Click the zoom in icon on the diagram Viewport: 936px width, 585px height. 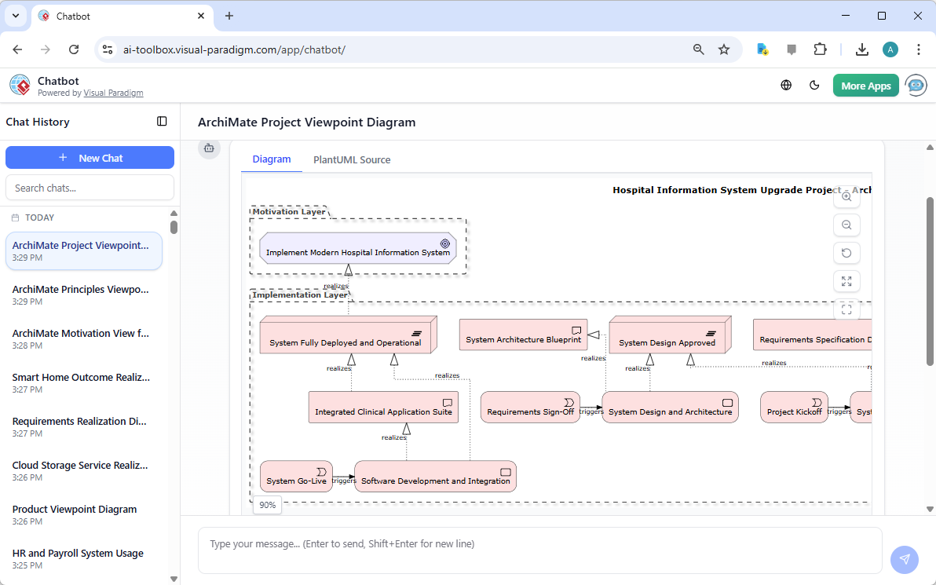[846, 196]
